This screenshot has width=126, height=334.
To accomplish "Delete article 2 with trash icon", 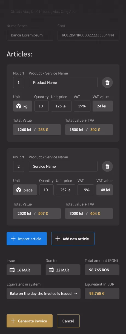I will click(x=107, y=166).
